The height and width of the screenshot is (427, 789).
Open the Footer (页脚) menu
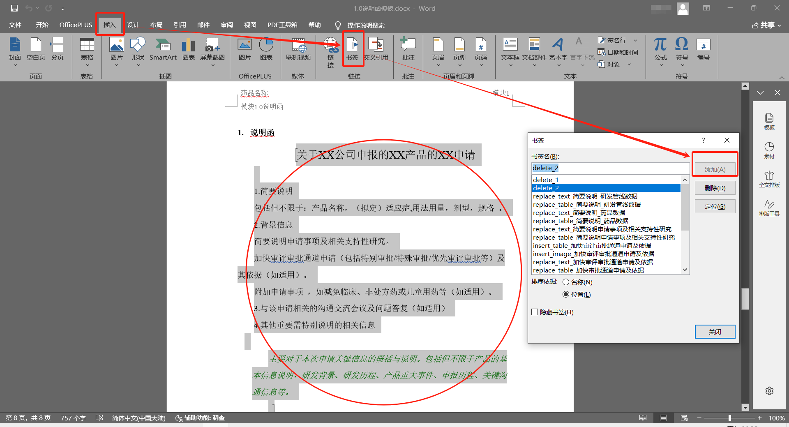point(459,51)
